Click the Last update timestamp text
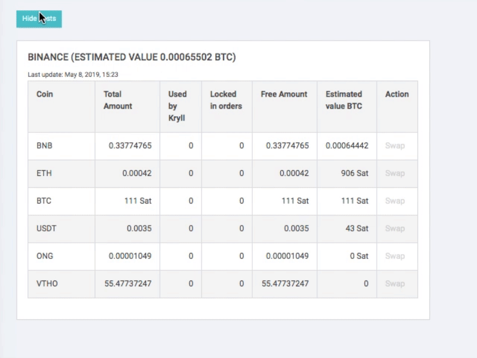Image resolution: width=477 pixels, height=358 pixels. 73,75
